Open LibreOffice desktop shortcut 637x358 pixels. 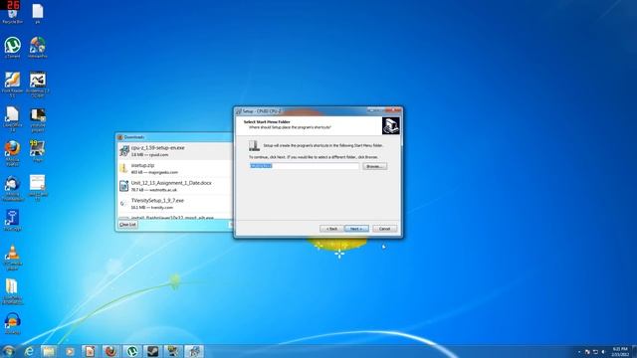tap(12, 118)
